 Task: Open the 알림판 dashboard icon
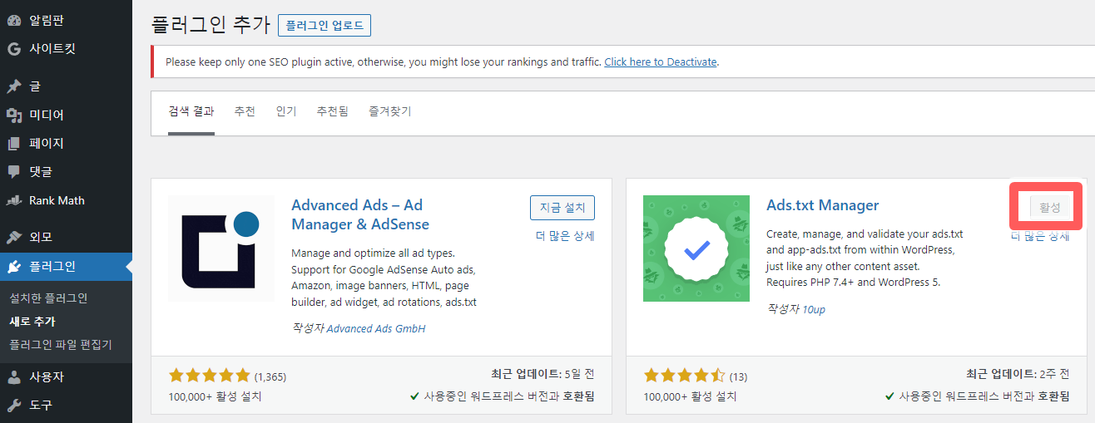13,20
